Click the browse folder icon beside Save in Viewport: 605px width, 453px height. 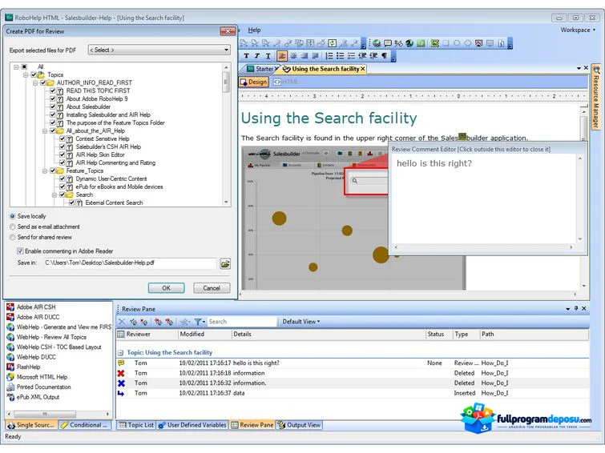[225, 263]
